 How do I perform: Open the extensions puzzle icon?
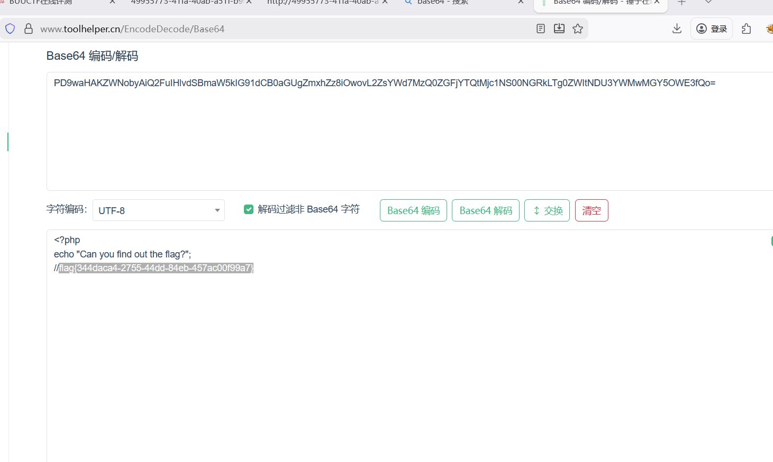pos(746,29)
